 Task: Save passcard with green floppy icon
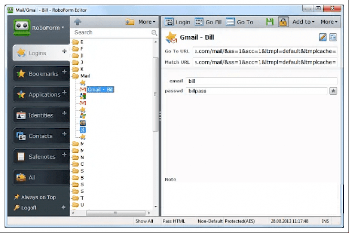pyautogui.click(x=270, y=22)
